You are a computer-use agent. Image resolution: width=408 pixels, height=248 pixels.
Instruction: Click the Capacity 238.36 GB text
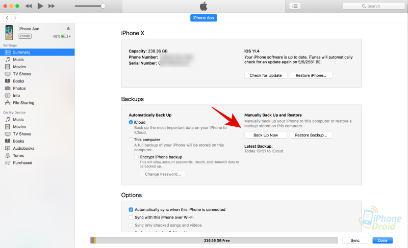click(148, 51)
